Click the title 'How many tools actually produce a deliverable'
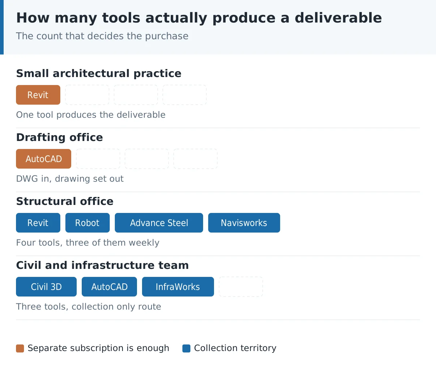436x367 pixels. (x=199, y=18)
